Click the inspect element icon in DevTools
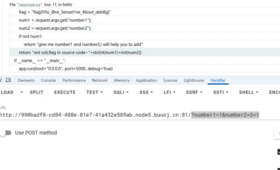The height and width of the screenshot is (170, 280). pyautogui.click(x=1, y=80)
